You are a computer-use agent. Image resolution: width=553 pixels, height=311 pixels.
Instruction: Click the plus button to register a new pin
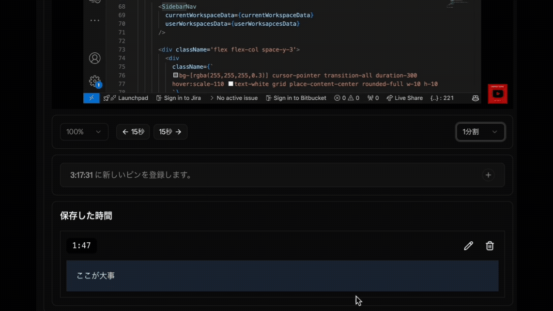[x=488, y=175]
